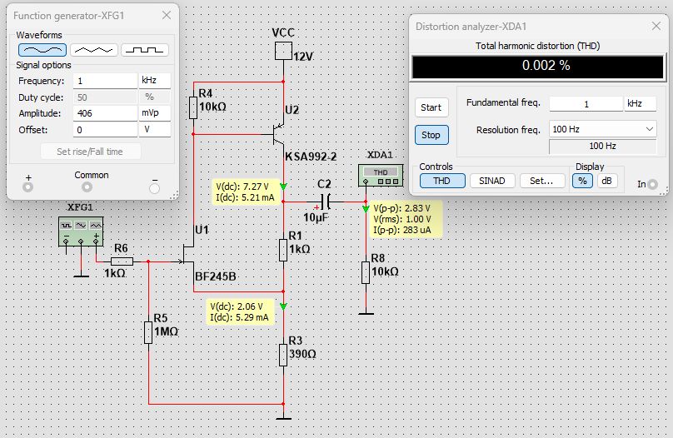Viewport: 673px width, 438px height.
Task: Toggle THD measurement mode
Action: [x=442, y=181]
